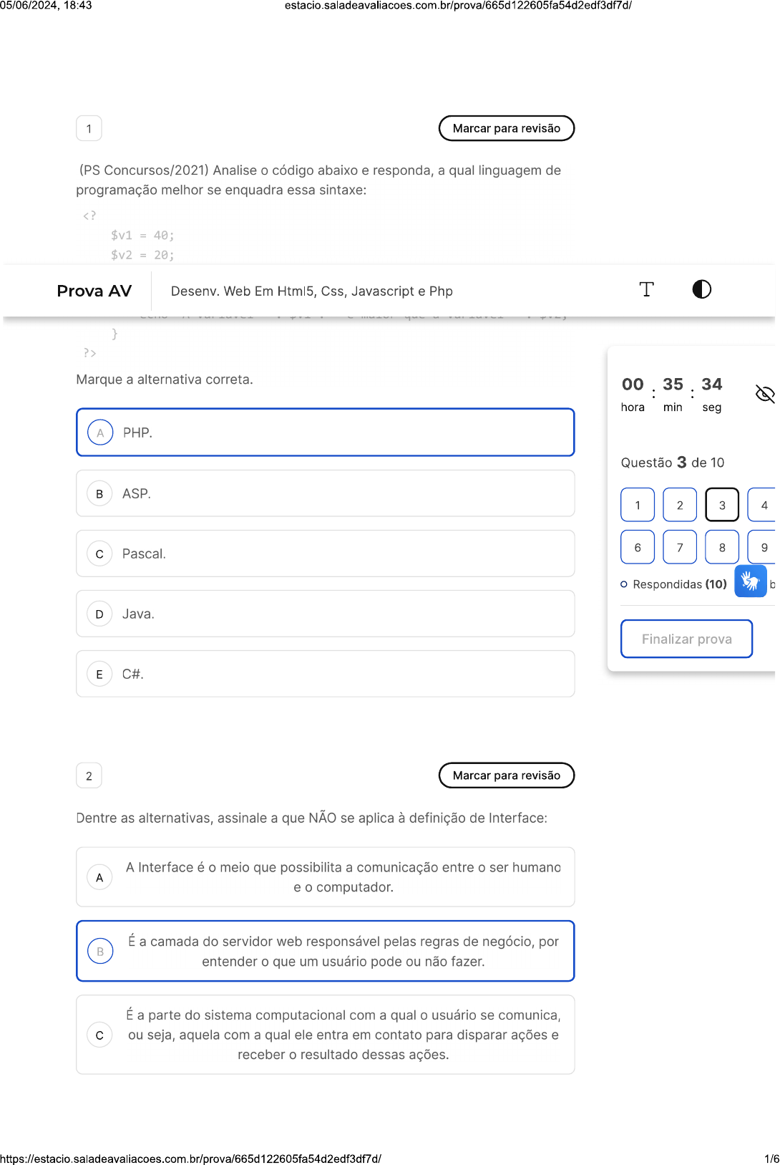
Task: Select option B ASP for question 1
Action: [325, 493]
